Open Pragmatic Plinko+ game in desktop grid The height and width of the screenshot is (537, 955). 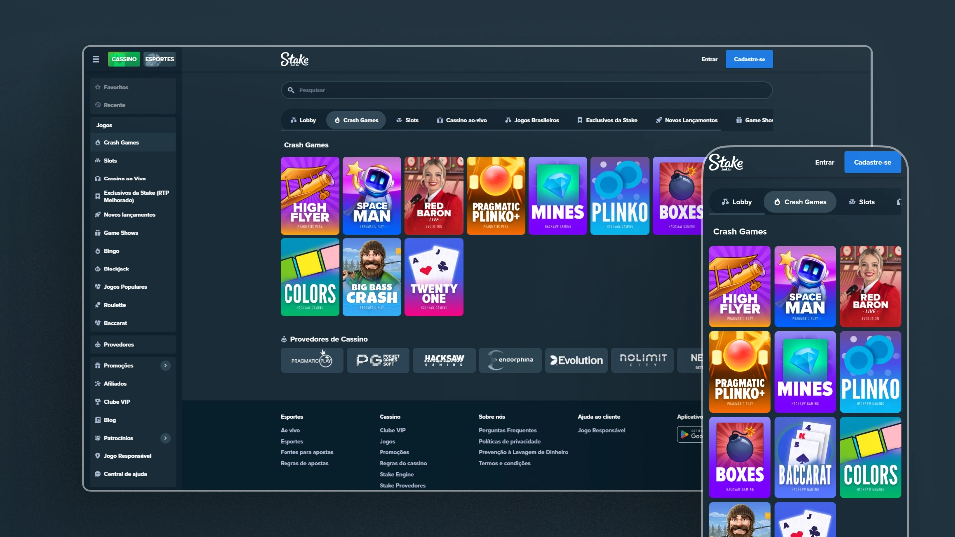[496, 196]
